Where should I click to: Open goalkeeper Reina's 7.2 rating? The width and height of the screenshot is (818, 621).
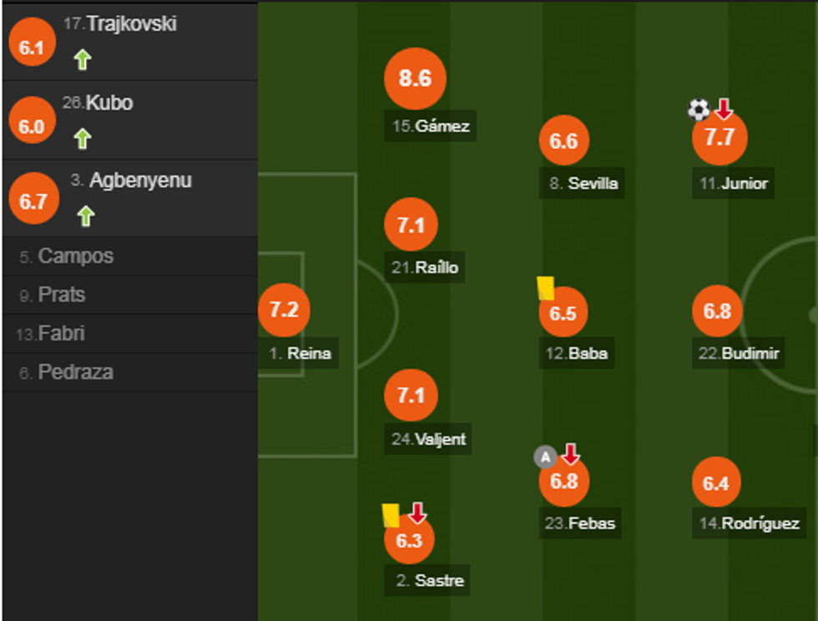pos(284,310)
